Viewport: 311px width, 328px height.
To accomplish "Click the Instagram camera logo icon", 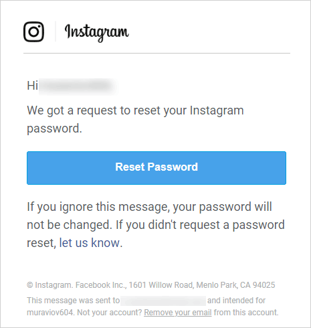I will [33, 31].
